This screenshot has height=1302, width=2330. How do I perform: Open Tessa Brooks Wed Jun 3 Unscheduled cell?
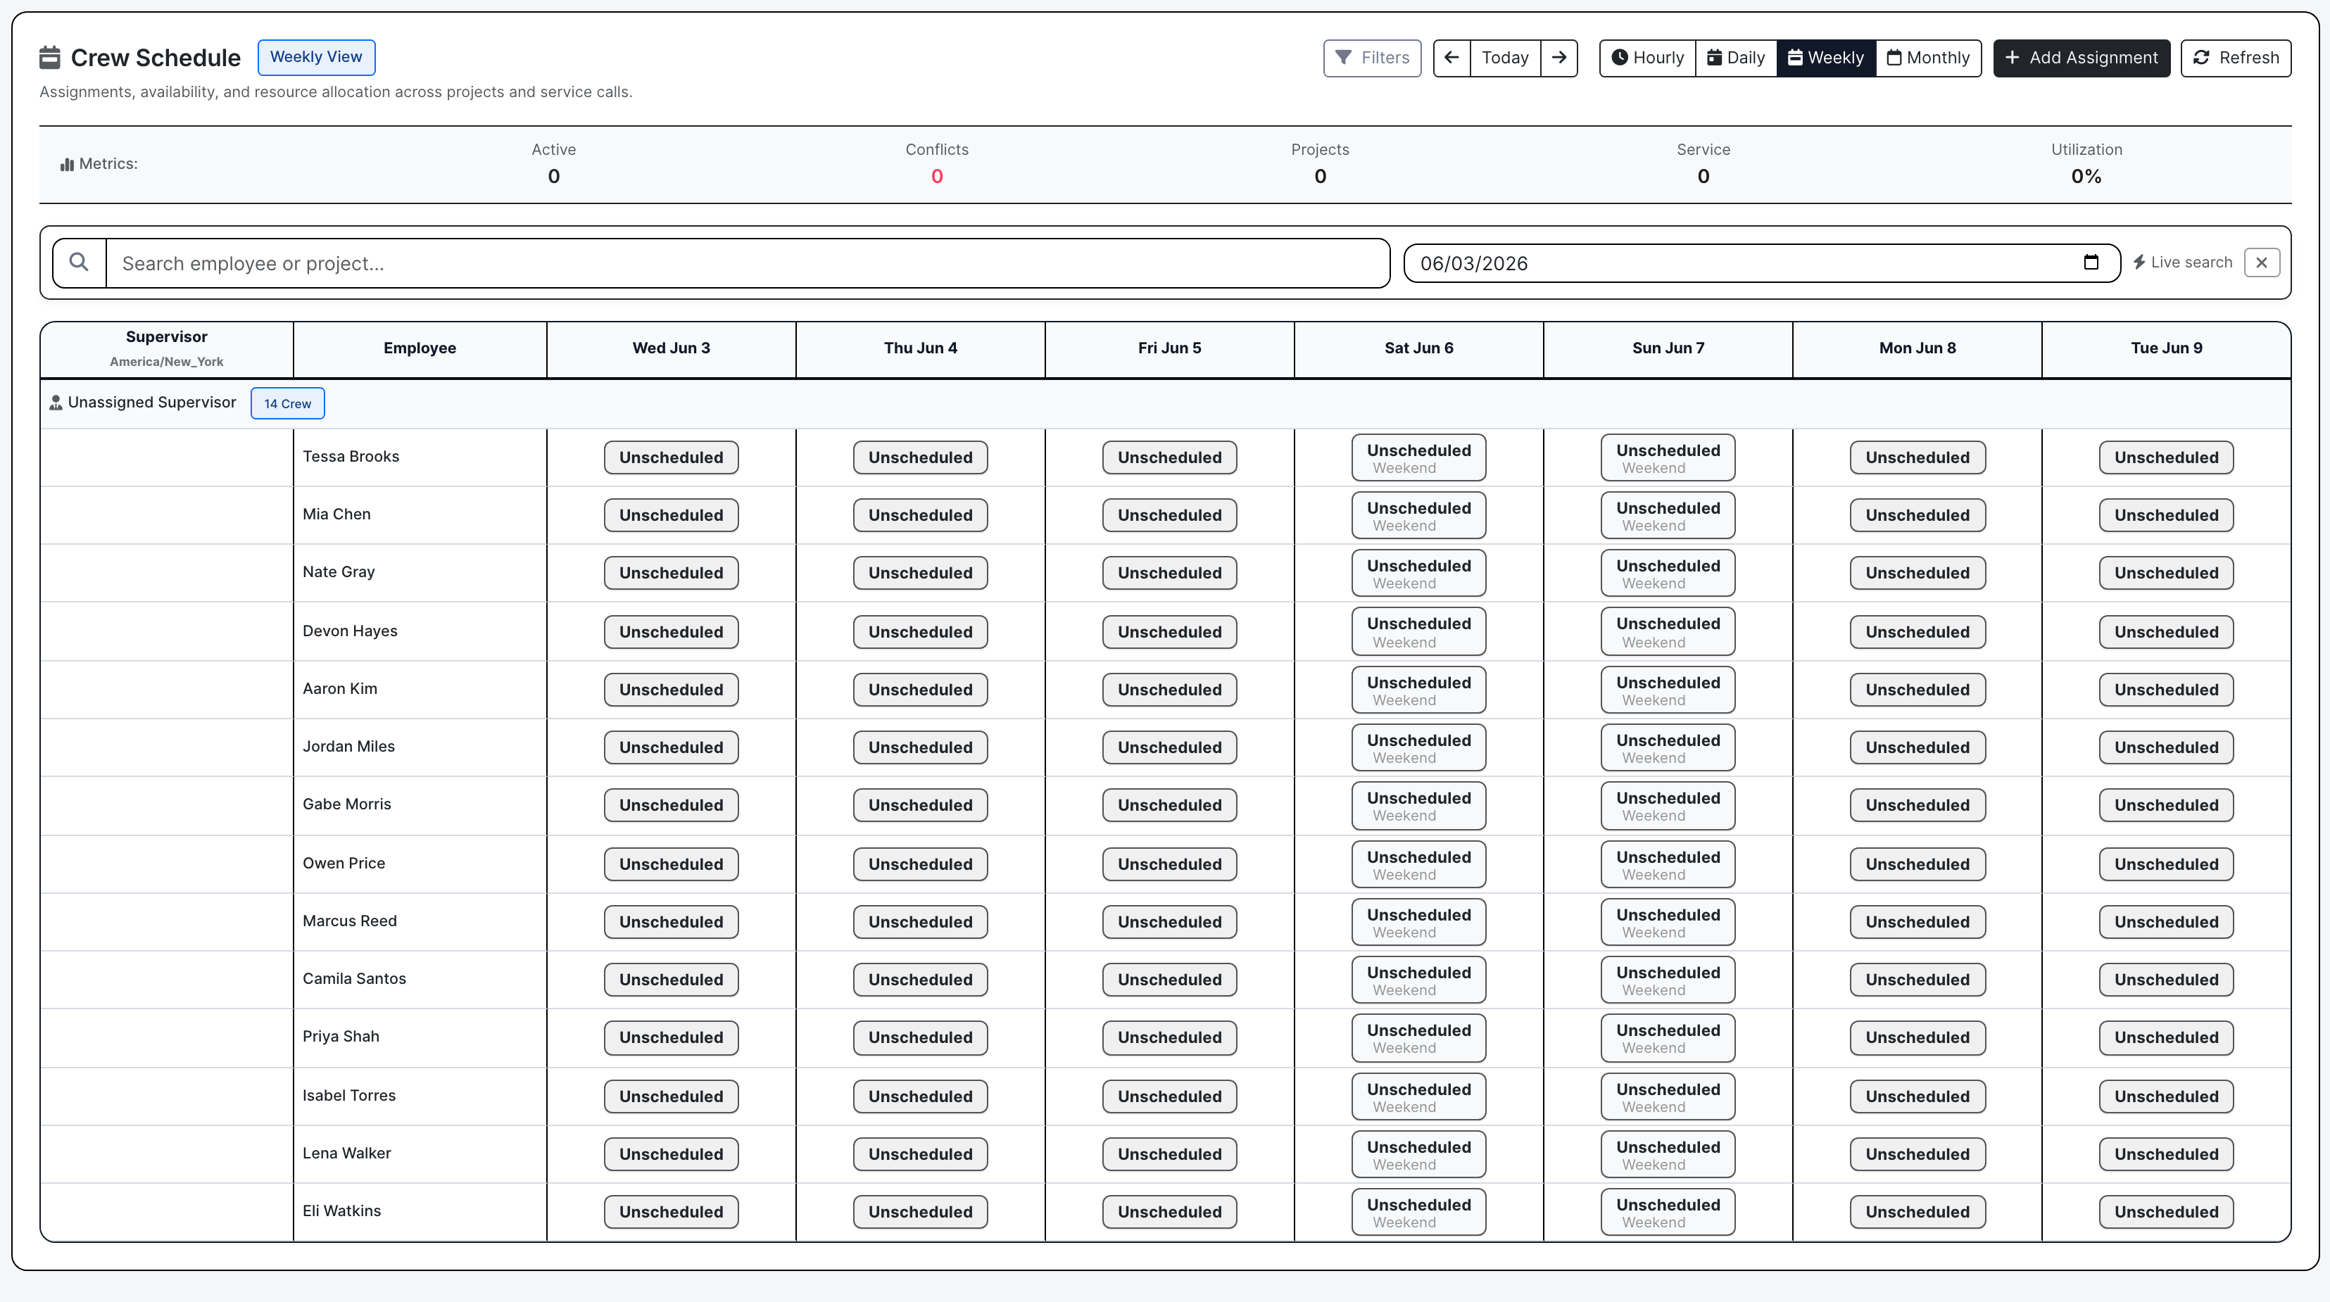[671, 457]
